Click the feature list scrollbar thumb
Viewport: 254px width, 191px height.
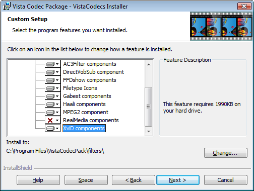(149, 107)
